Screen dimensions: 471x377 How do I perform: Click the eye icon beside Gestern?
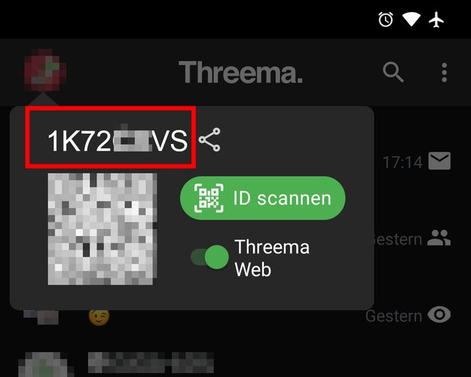[x=439, y=314]
